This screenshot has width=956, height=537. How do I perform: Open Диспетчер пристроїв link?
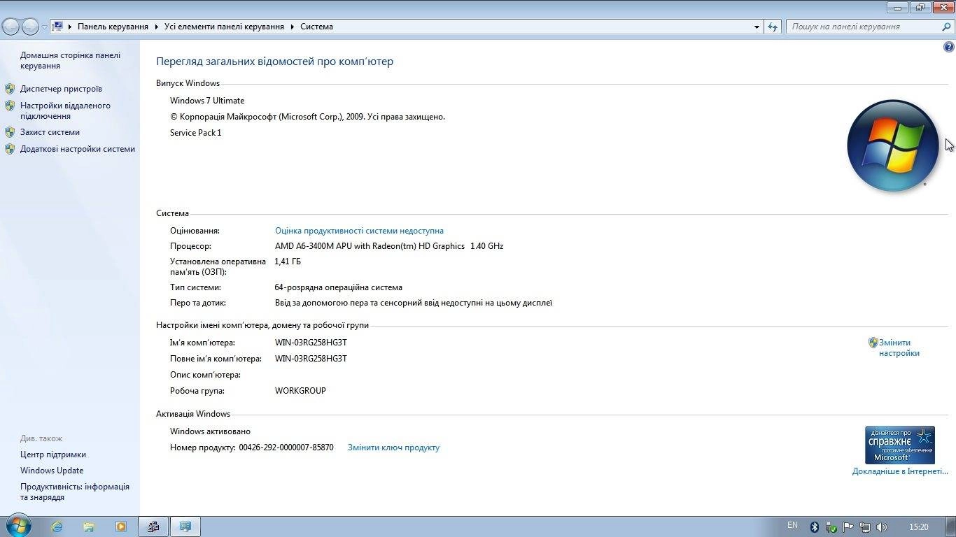61,89
